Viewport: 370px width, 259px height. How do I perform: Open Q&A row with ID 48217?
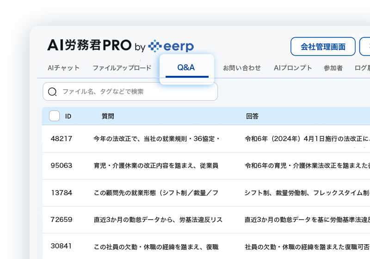click(62, 139)
